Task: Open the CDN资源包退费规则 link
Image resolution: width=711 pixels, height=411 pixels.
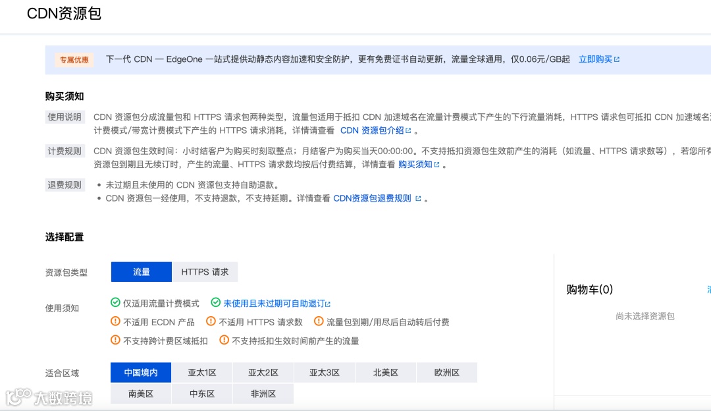Action: click(372, 198)
